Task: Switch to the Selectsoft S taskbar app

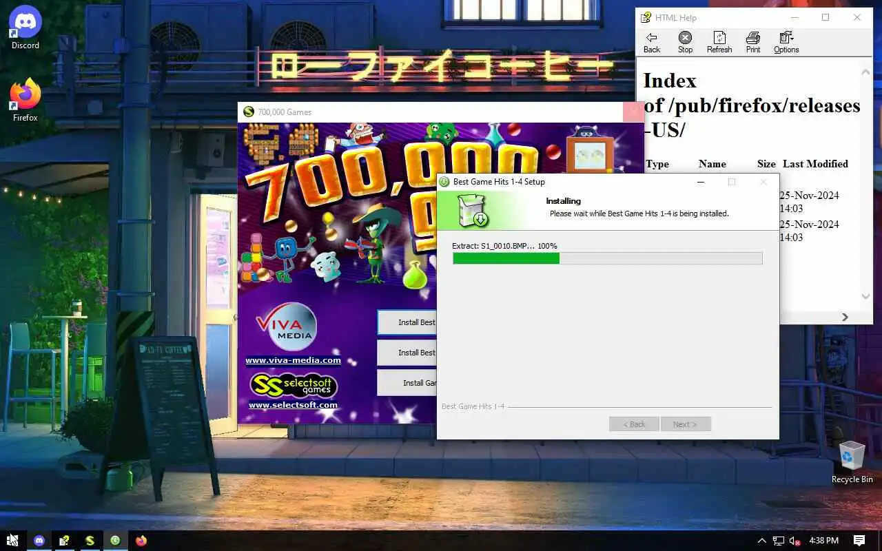Action: (x=90, y=541)
